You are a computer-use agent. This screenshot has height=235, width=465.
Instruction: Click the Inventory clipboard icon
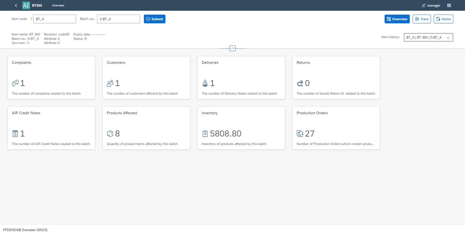(205, 133)
